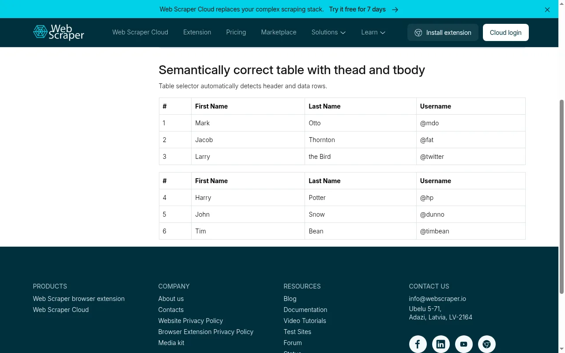Image resolution: width=565 pixels, height=353 pixels.
Task: Open the Video Tutorials link
Action: point(305,321)
